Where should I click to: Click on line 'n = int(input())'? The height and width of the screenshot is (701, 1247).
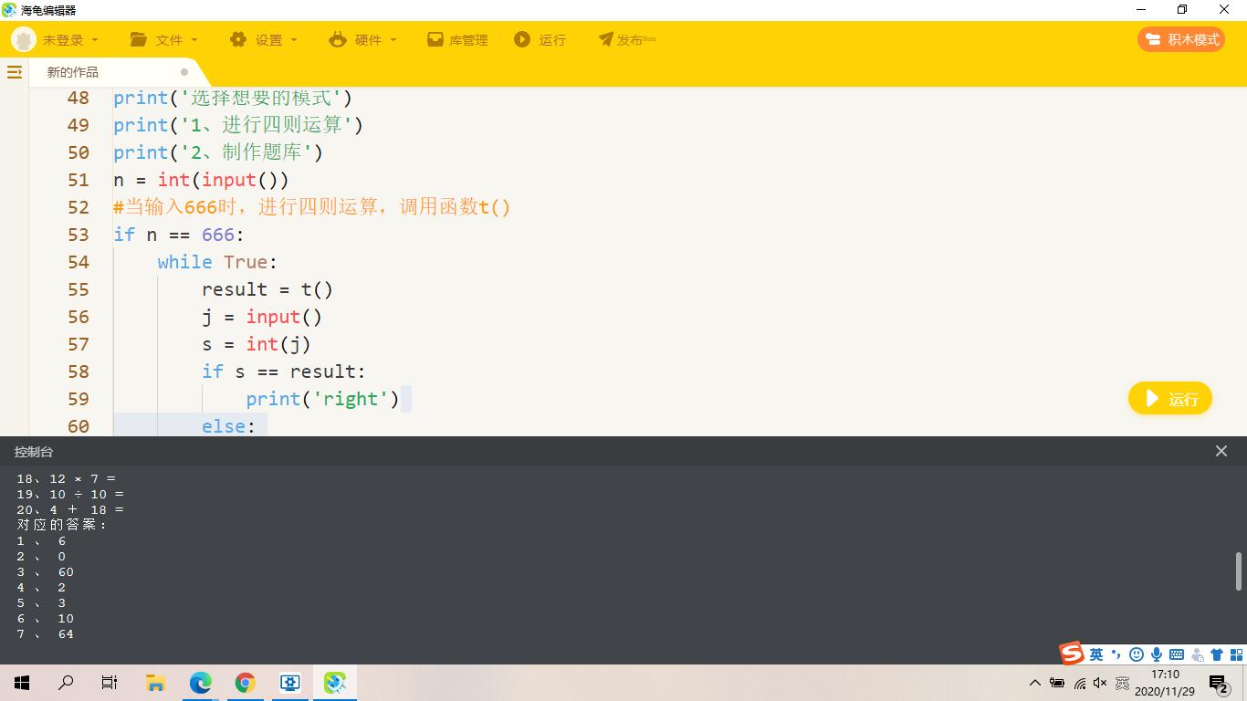[x=201, y=180]
